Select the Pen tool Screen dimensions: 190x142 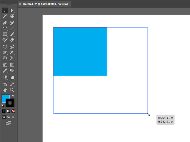pyautogui.click(x=5, y=23)
